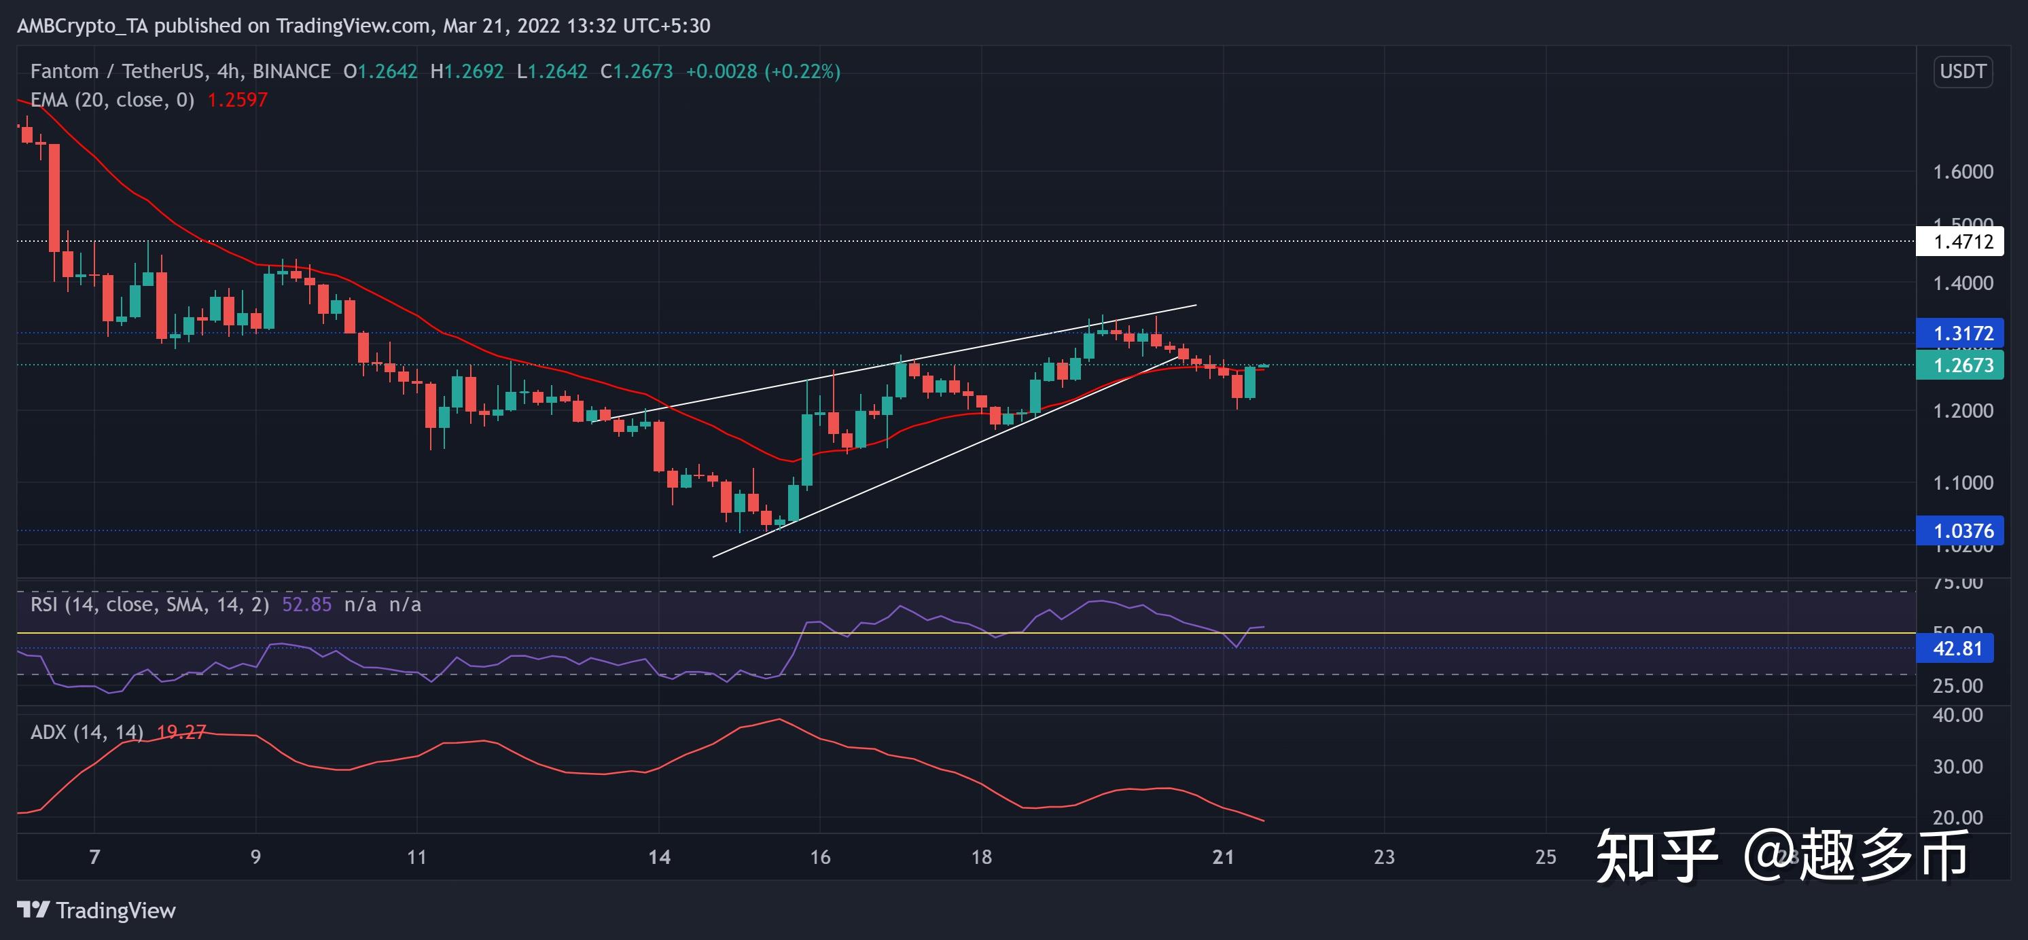The height and width of the screenshot is (940, 2028).
Task: Click the blue 1.3172 price label
Action: (x=1959, y=333)
